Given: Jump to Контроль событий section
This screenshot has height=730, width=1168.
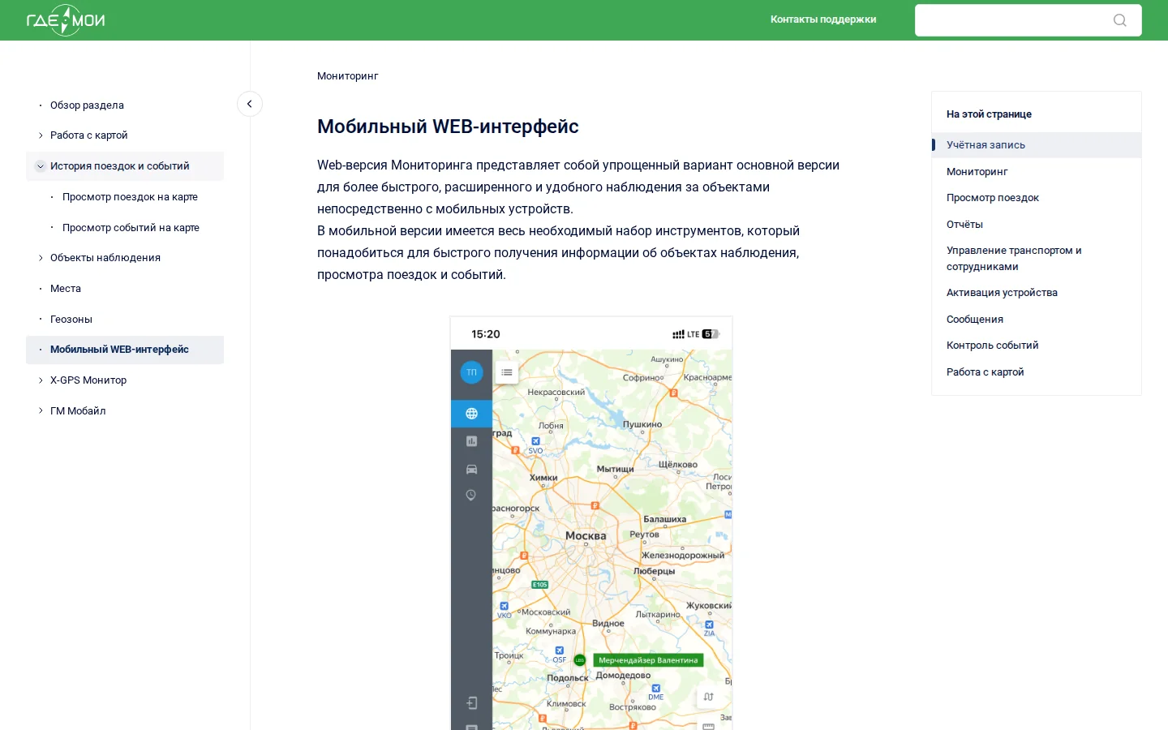Looking at the screenshot, I should [x=992, y=346].
